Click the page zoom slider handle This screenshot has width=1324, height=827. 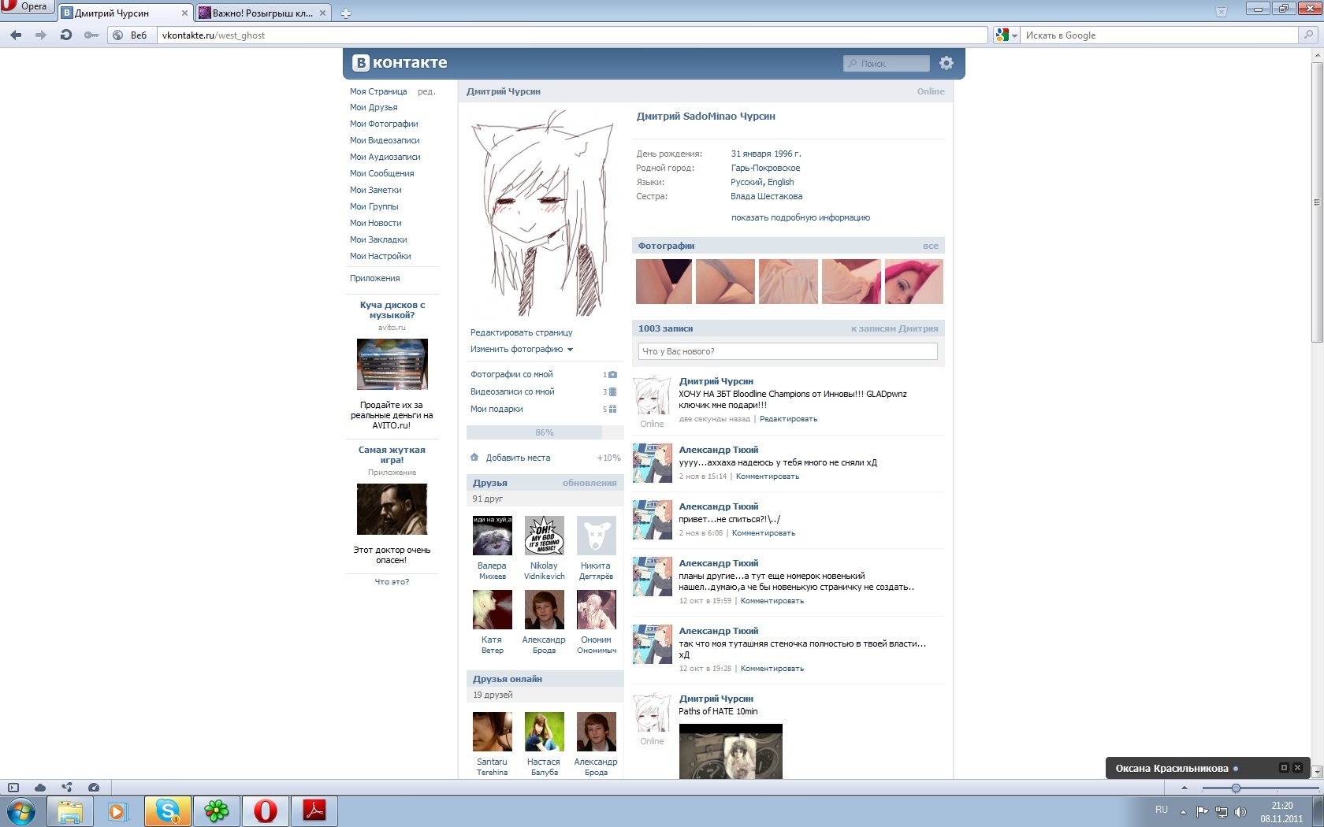(1236, 788)
